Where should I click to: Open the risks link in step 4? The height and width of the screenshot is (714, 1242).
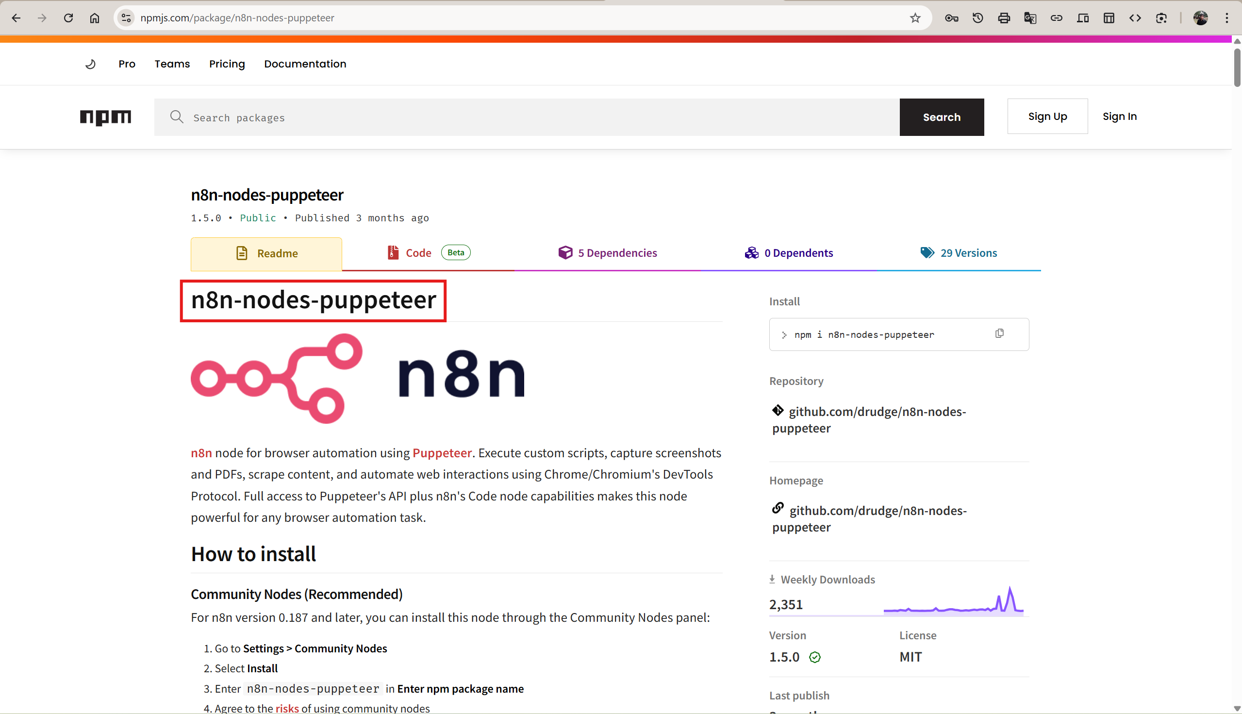pyautogui.click(x=287, y=708)
